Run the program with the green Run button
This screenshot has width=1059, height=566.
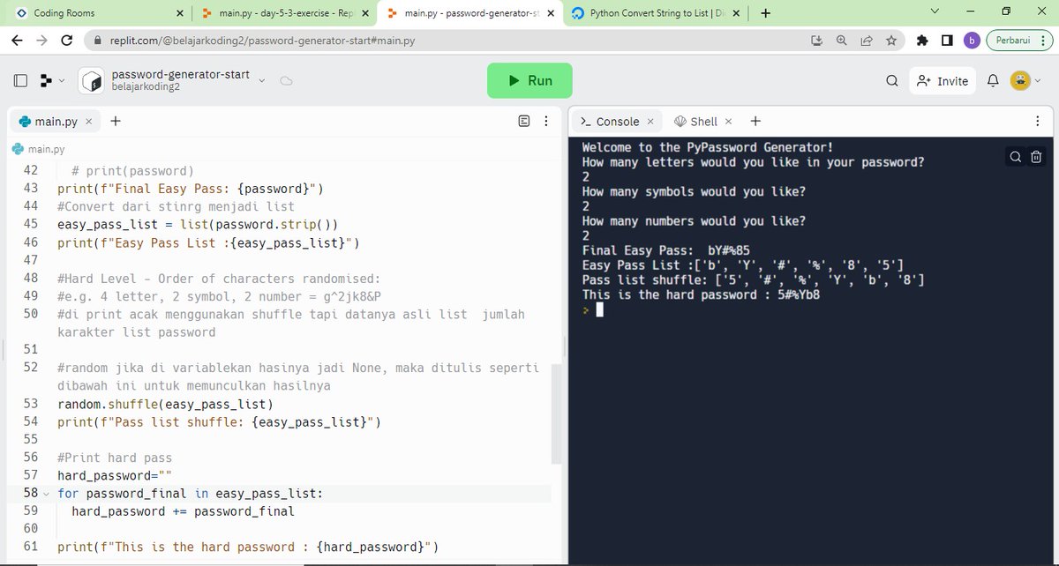[529, 79]
